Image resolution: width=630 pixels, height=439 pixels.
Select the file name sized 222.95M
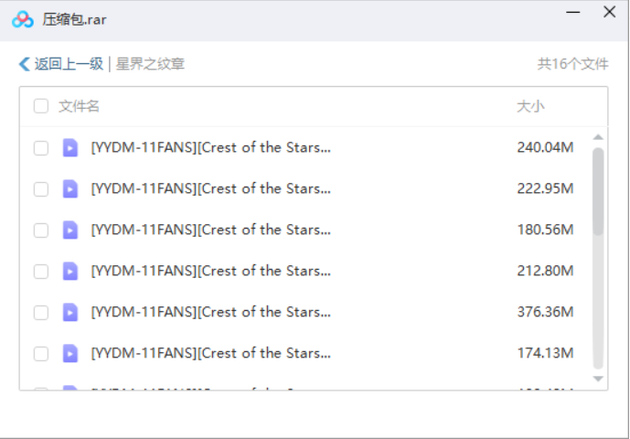click(x=211, y=188)
